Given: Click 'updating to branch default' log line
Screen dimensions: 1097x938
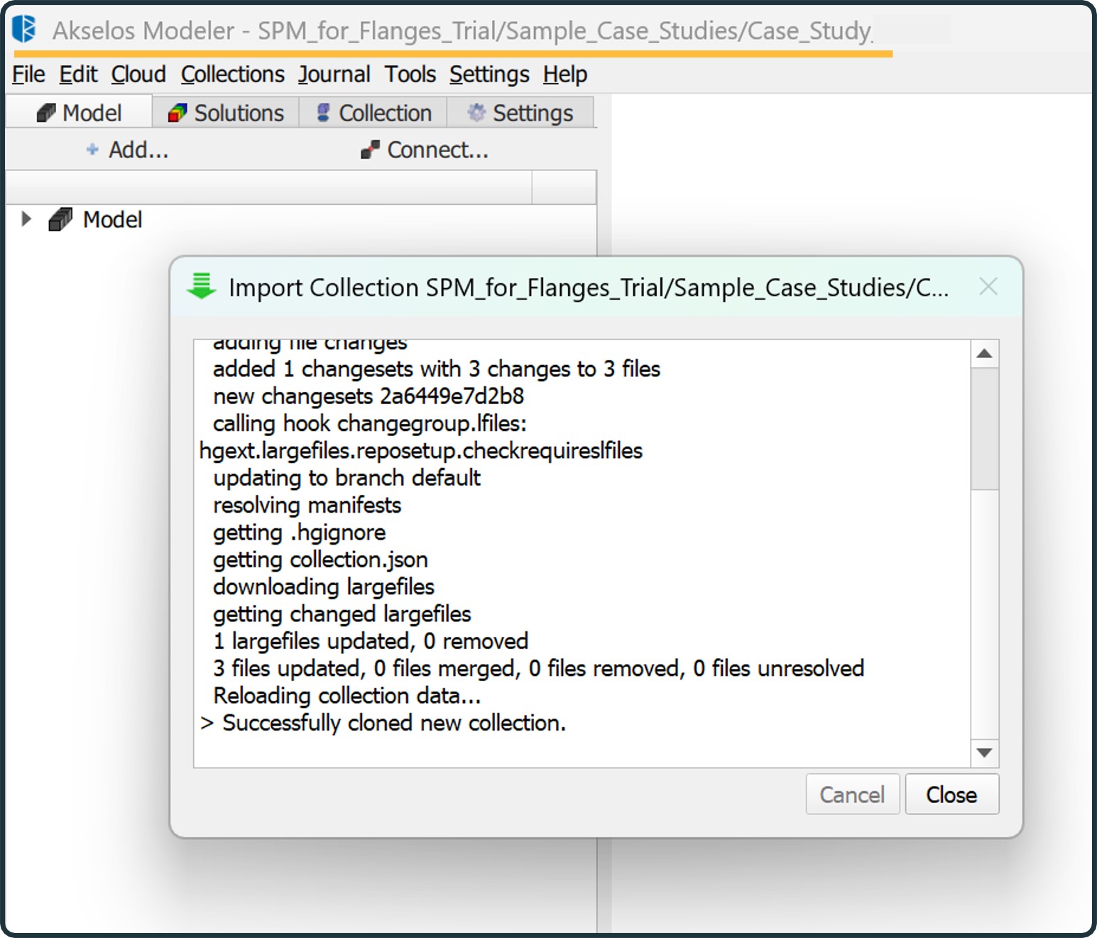Looking at the screenshot, I should point(347,477).
